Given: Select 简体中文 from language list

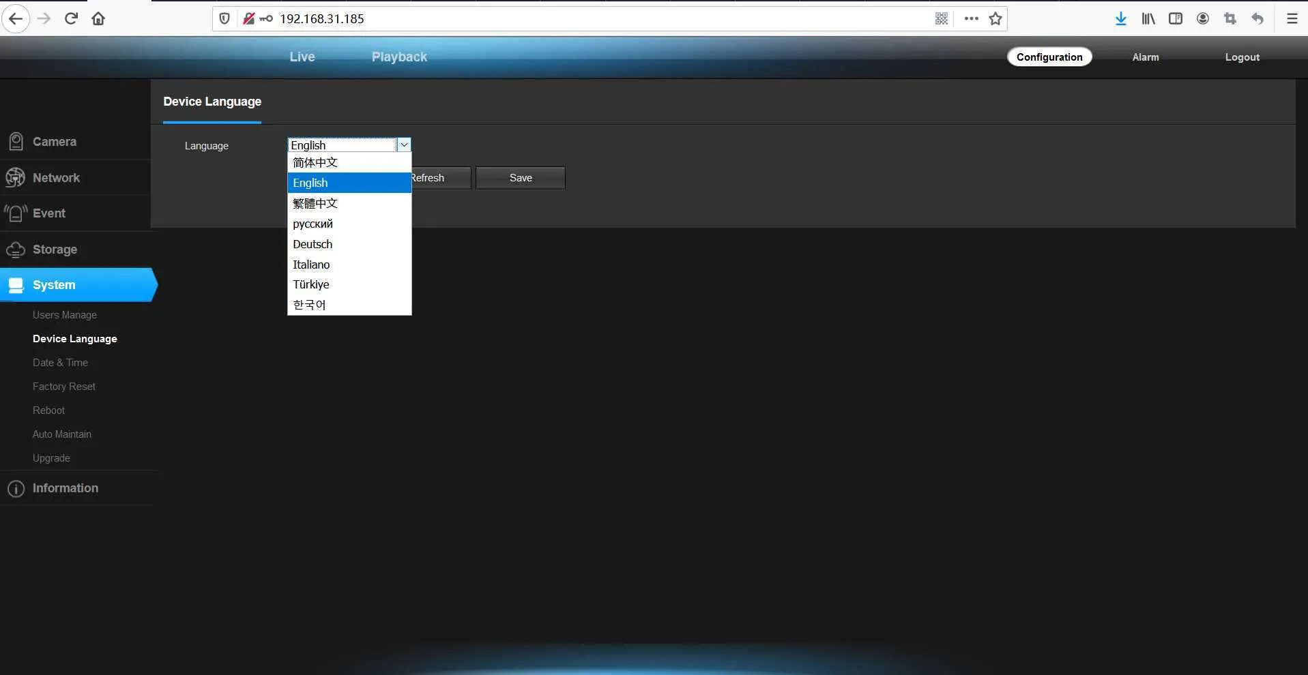Looking at the screenshot, I should pyautogui.click(x=349, y=162).
